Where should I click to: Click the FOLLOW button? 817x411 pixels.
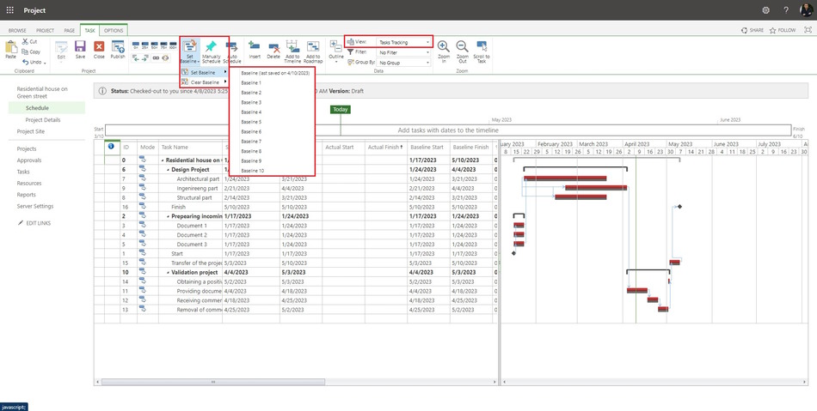click(x=783, y=30)
